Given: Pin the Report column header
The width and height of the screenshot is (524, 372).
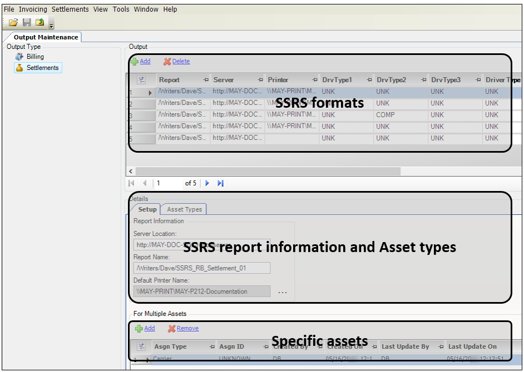Looking at the screenshot, I should (x=206, y=80).
